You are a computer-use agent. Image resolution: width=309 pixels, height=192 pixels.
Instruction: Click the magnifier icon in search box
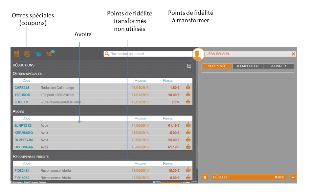tap(107, 54)
